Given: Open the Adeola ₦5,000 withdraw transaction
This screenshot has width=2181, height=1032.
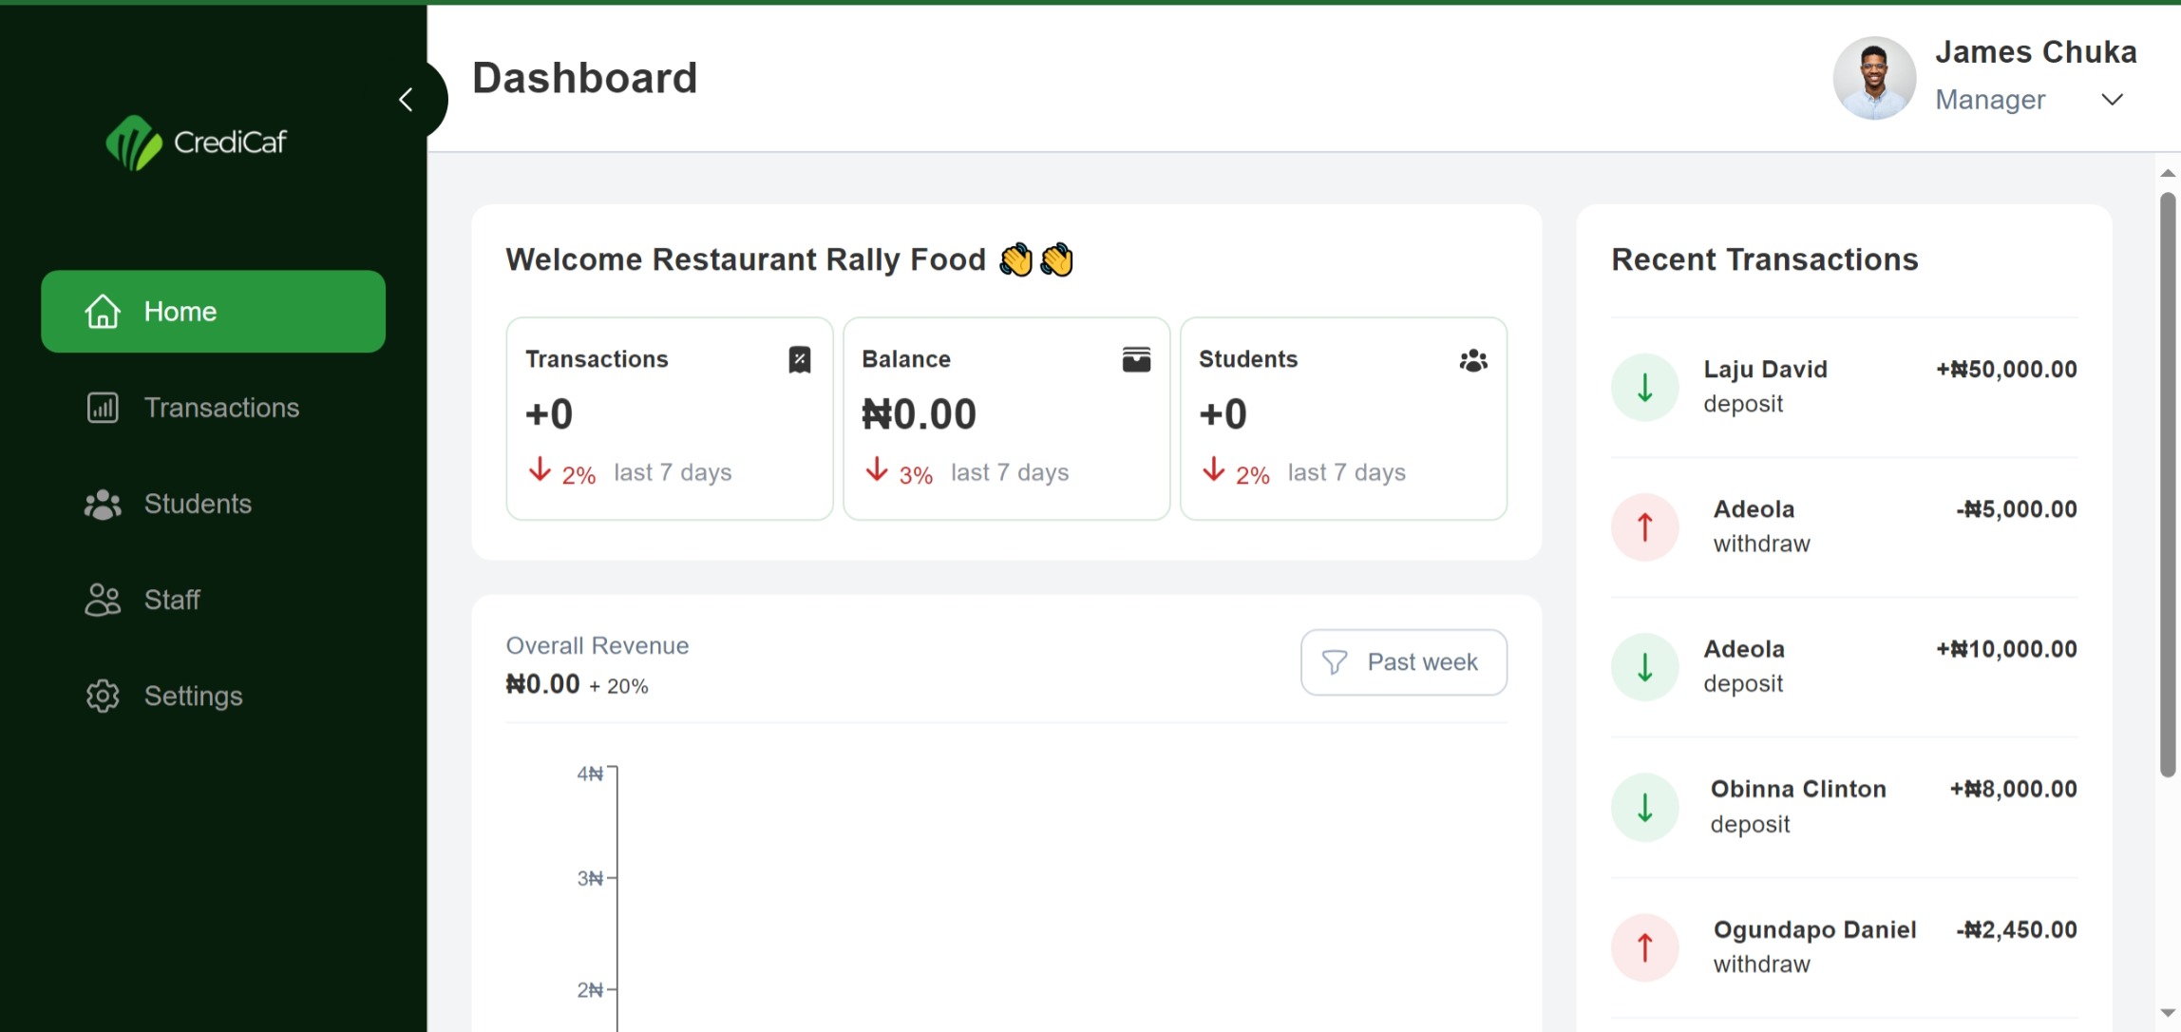Looking at the screenshot, I should [1844, 526].
